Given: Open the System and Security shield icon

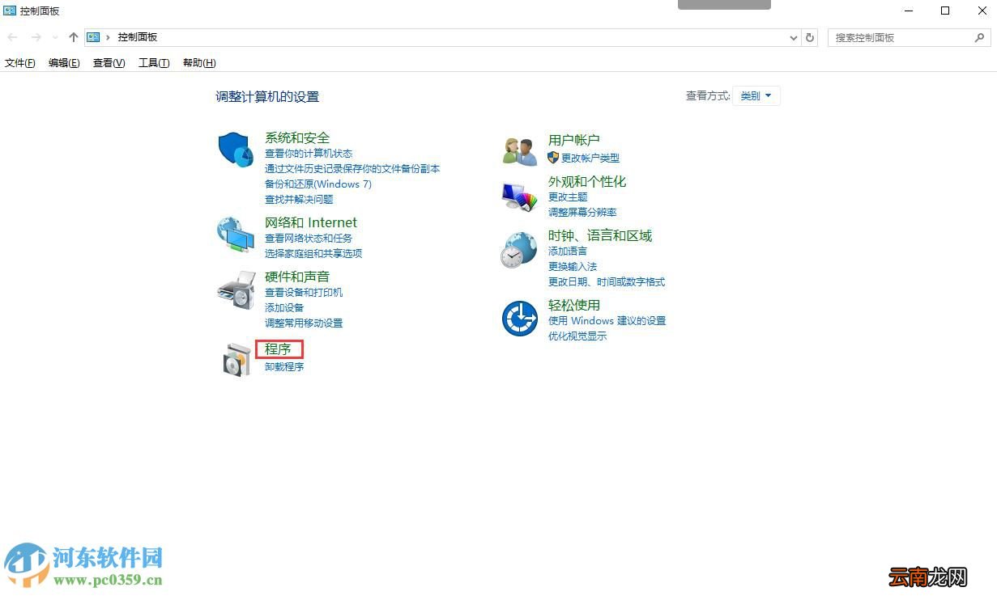Looking at the screenshot, I should [x=236, y=150].
